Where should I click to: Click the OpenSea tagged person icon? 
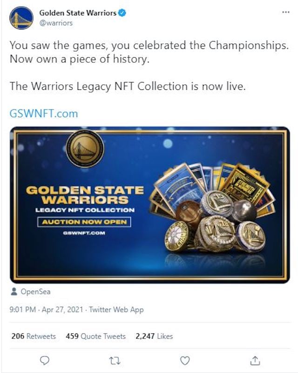(14, 292)
